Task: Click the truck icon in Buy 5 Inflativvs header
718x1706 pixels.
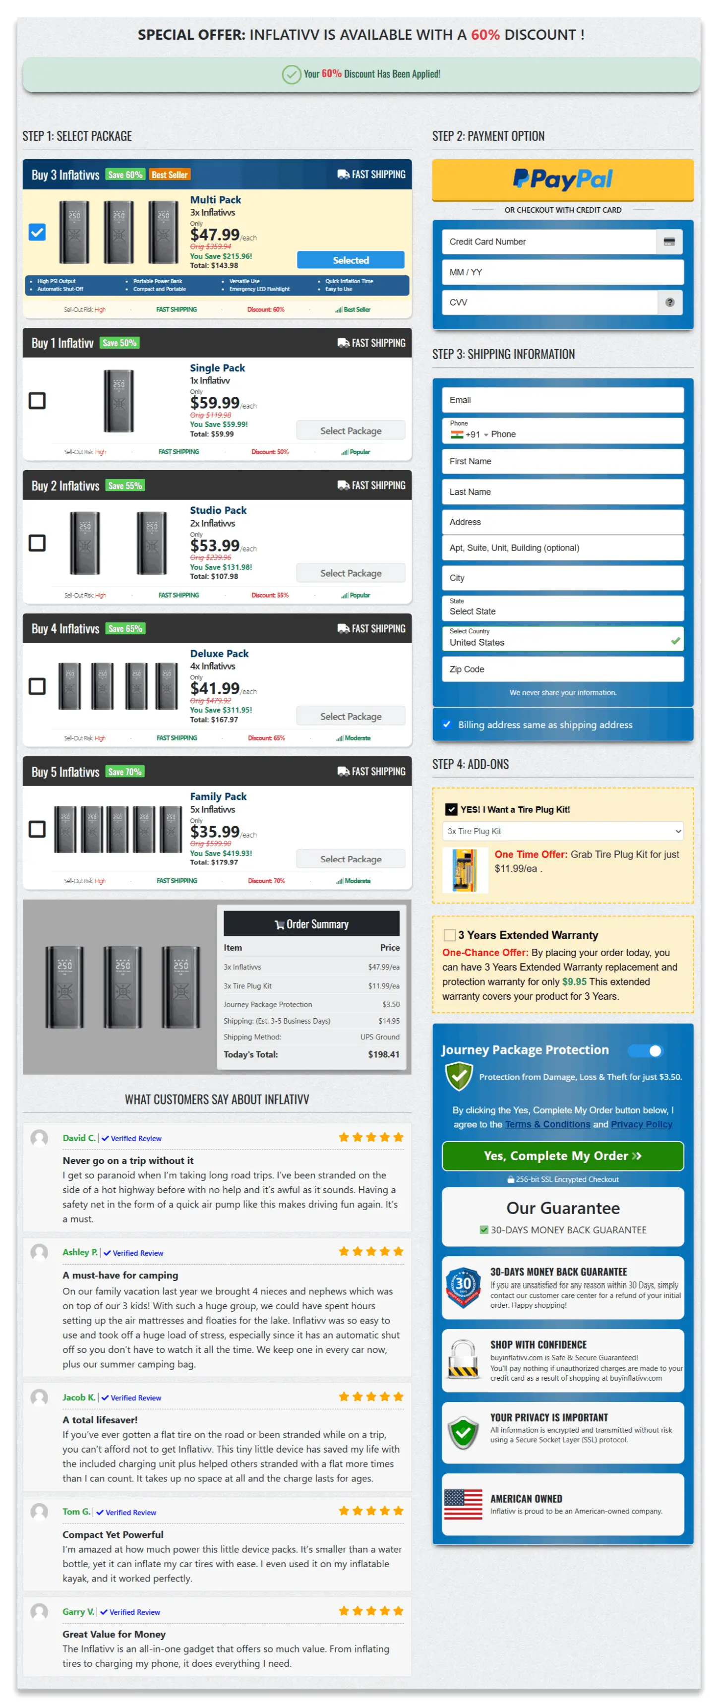Action: pyautogui.click(x=343, y=772)
